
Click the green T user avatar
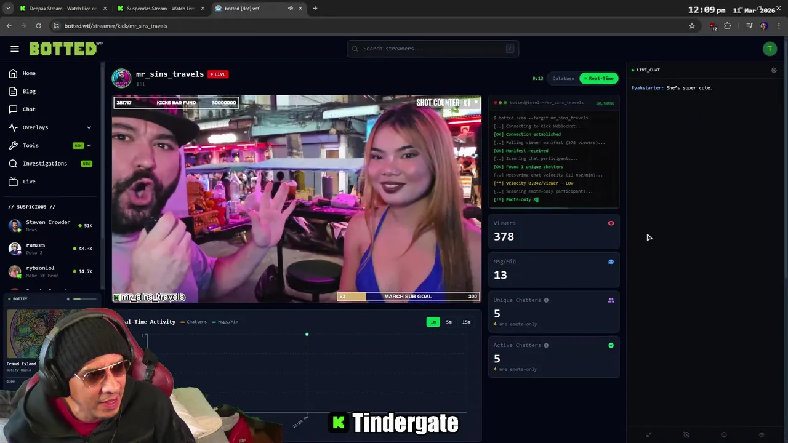[x=770, y=49]
